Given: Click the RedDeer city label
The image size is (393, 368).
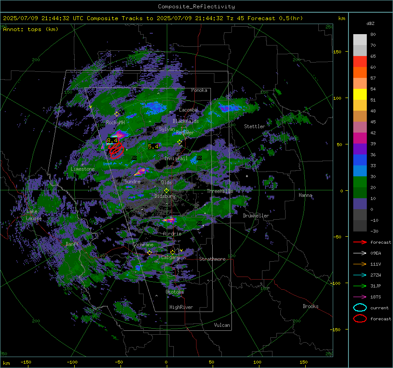Looking at the screenshot, I should pos(185,133).
